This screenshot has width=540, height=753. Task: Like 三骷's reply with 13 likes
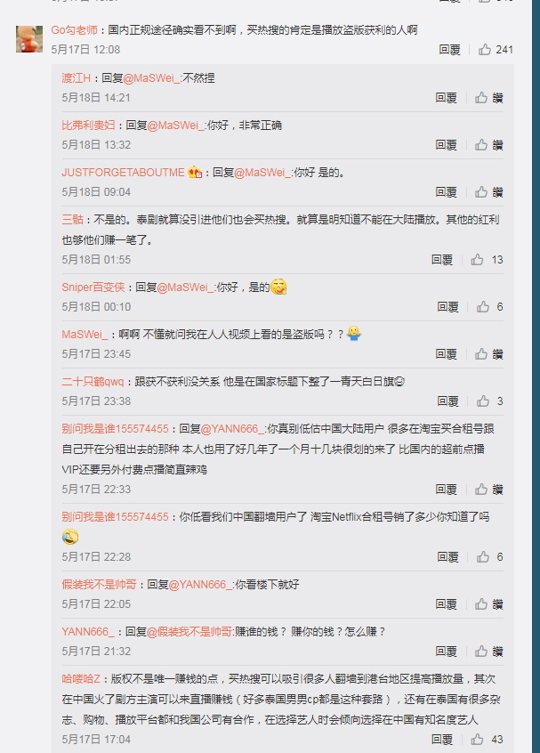tap(487, 260)
